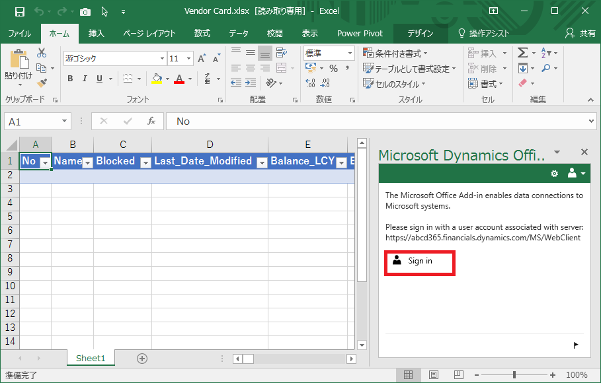Viewport: 601px width, 383px height.
Task: Open セルのスタイル cell styles
Action: pos(395,83)
